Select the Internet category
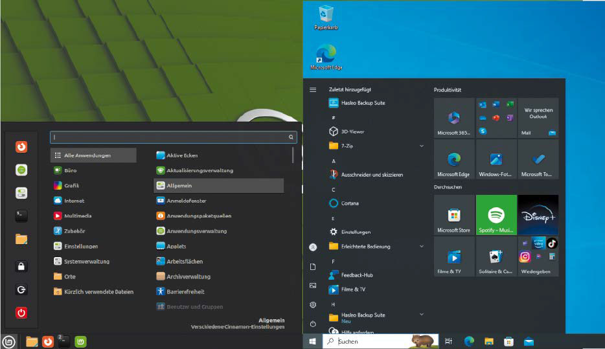The width and height of the screenshot is (605, 349). pyautogui.click(x=93, y=201)
